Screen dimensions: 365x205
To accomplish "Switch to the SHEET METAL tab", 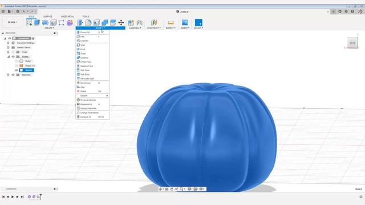I will coord(67,17).
